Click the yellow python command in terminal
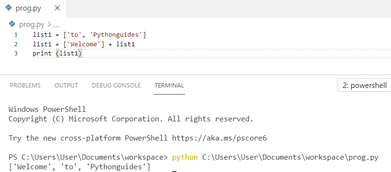The image size is (391, 172). click(x=185, y=158)
